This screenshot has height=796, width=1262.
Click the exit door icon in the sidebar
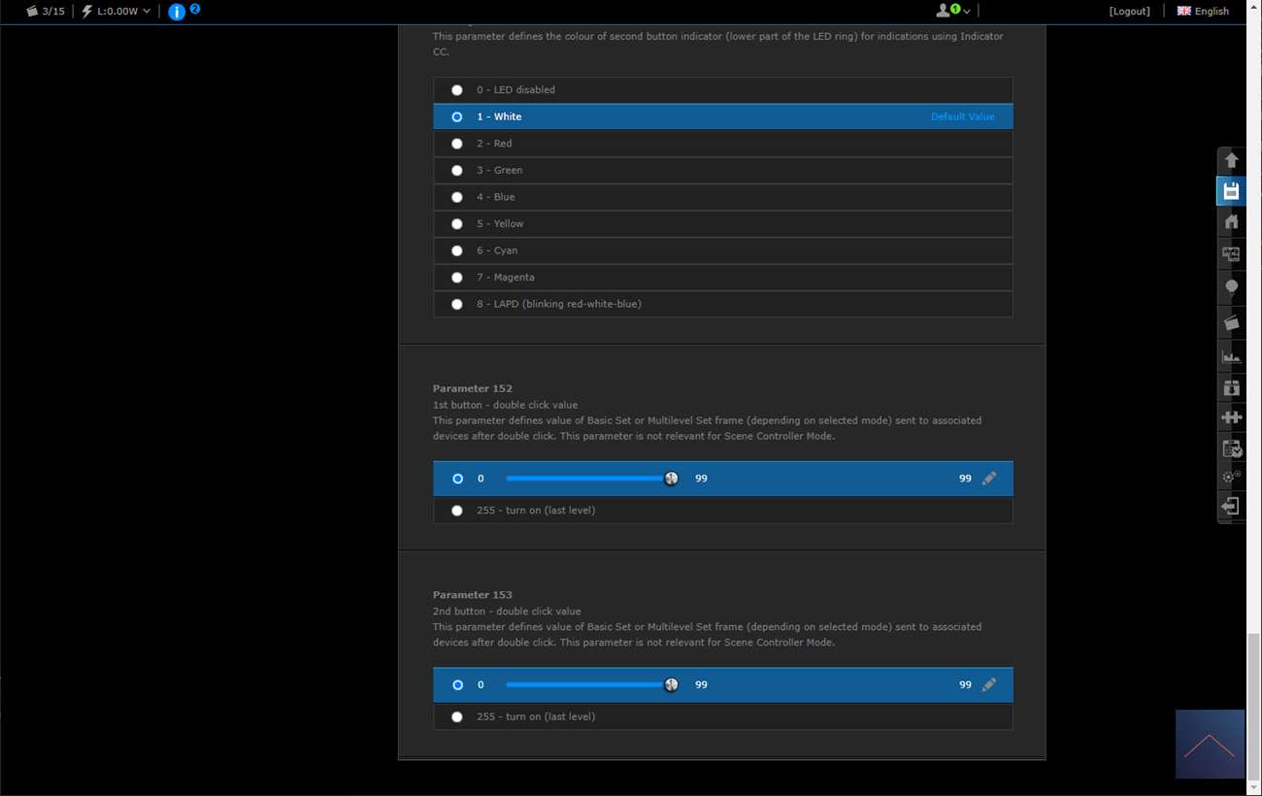tap(1231, 506)
